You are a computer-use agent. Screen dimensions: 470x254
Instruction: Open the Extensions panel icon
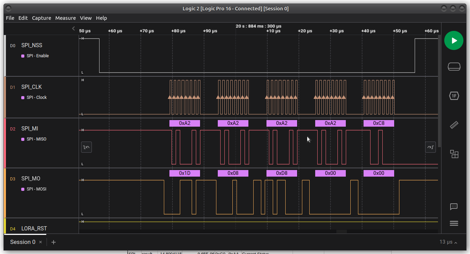[454, 154]
